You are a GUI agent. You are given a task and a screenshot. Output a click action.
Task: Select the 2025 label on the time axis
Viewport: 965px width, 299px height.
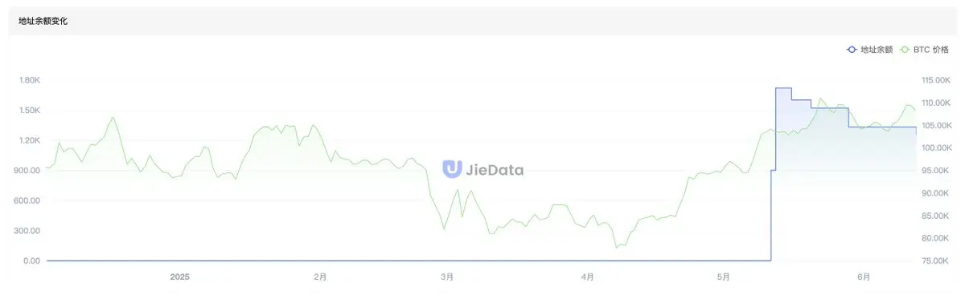tap(179, 277)
